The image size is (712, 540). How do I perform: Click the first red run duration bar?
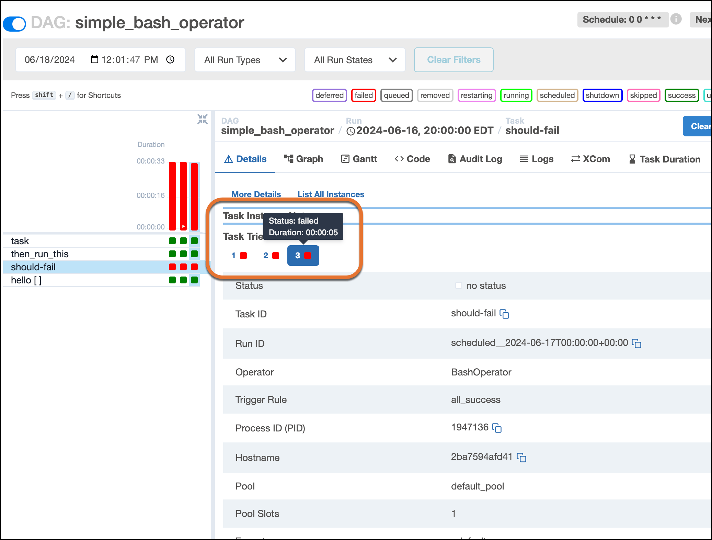click(172, 196)
